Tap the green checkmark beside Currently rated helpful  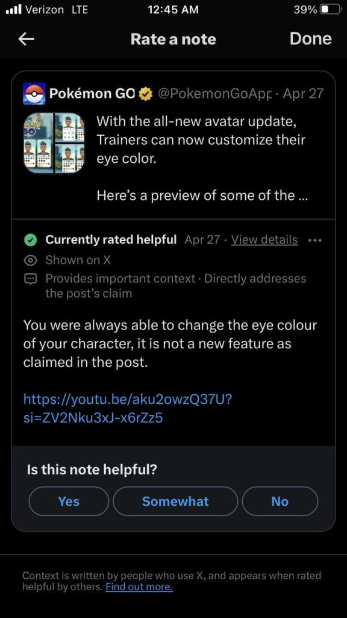click(31, 239)
